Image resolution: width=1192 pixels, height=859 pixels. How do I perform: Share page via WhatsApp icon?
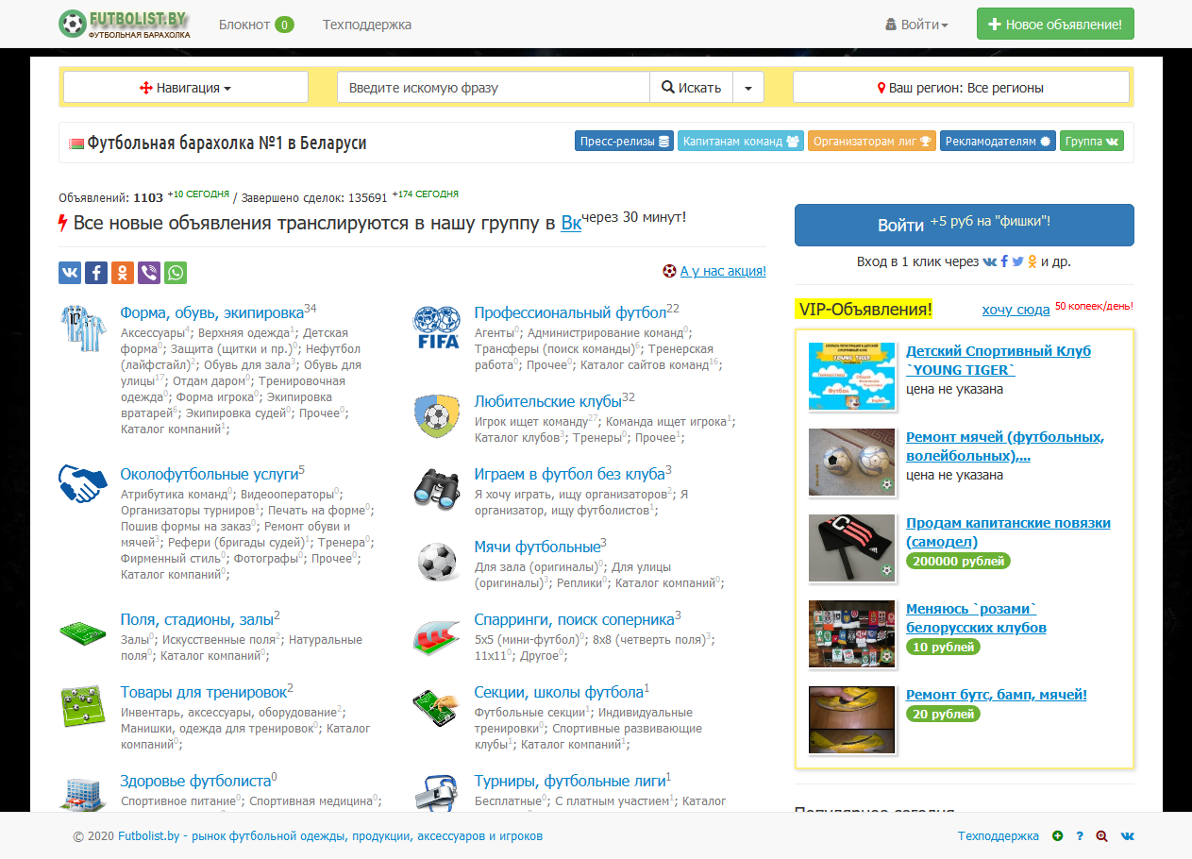(176, 273)
